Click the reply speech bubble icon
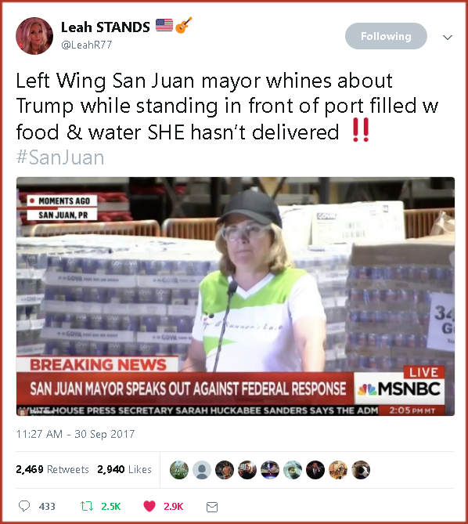468x524 pixels. [x=24, y=506]
